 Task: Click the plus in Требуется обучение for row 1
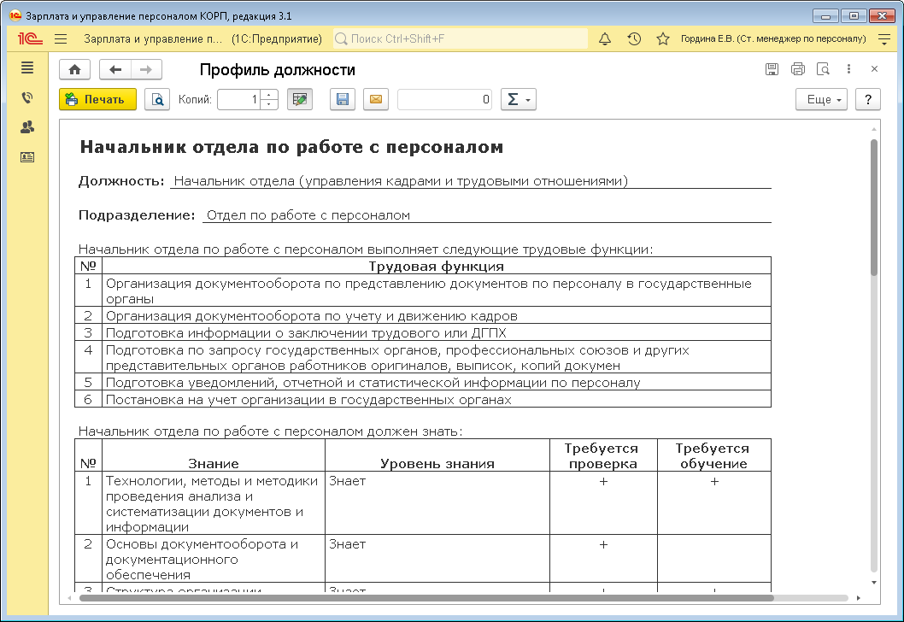[x=714, y=481]
